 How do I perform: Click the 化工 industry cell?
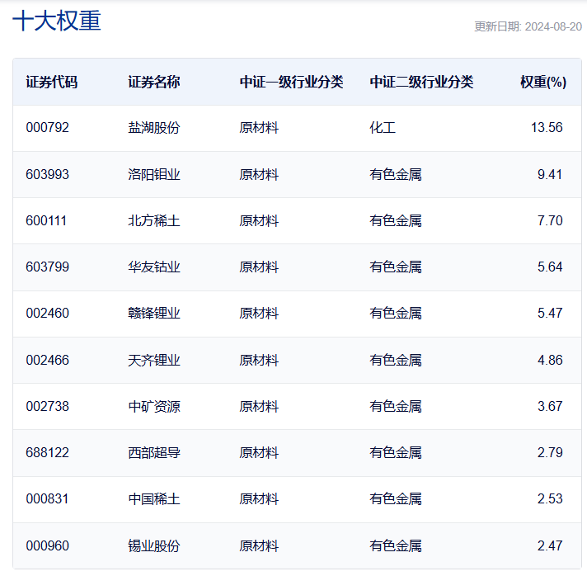coord(383,128)
